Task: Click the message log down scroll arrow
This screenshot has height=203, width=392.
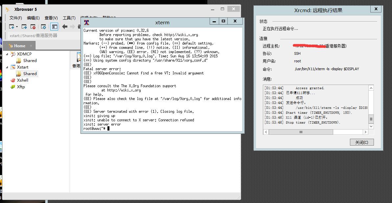Action: click(x=371, y=127)
